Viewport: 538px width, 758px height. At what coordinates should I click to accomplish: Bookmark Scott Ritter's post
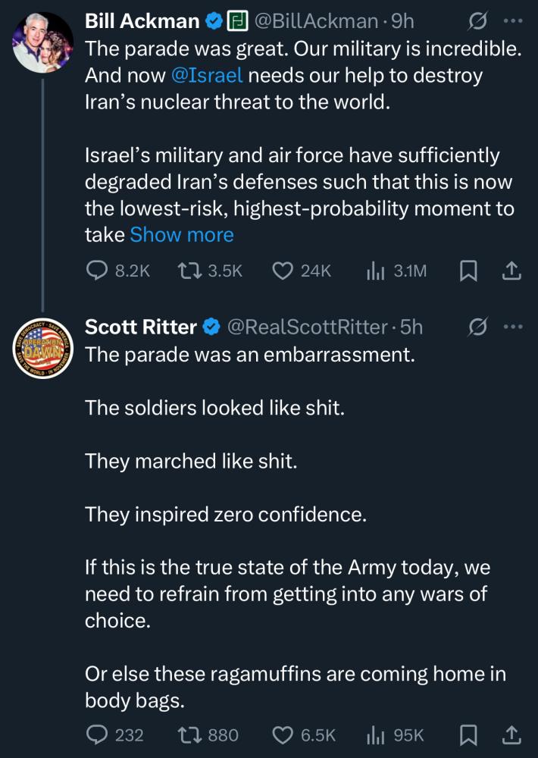467,735
